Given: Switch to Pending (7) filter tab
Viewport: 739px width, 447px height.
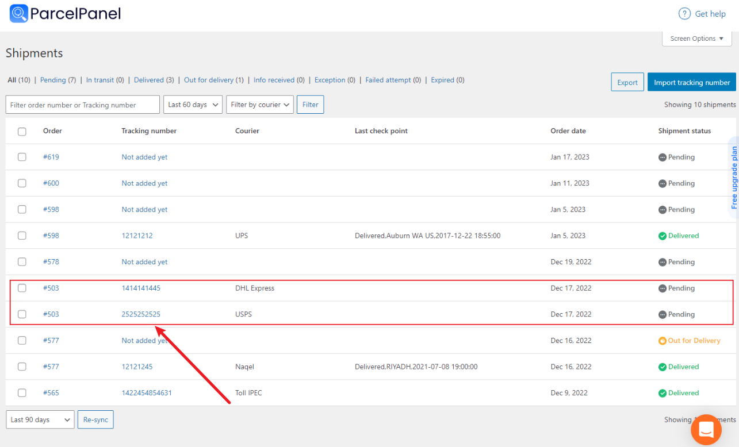Looking at the screenshot, I should tap(58, 80).
